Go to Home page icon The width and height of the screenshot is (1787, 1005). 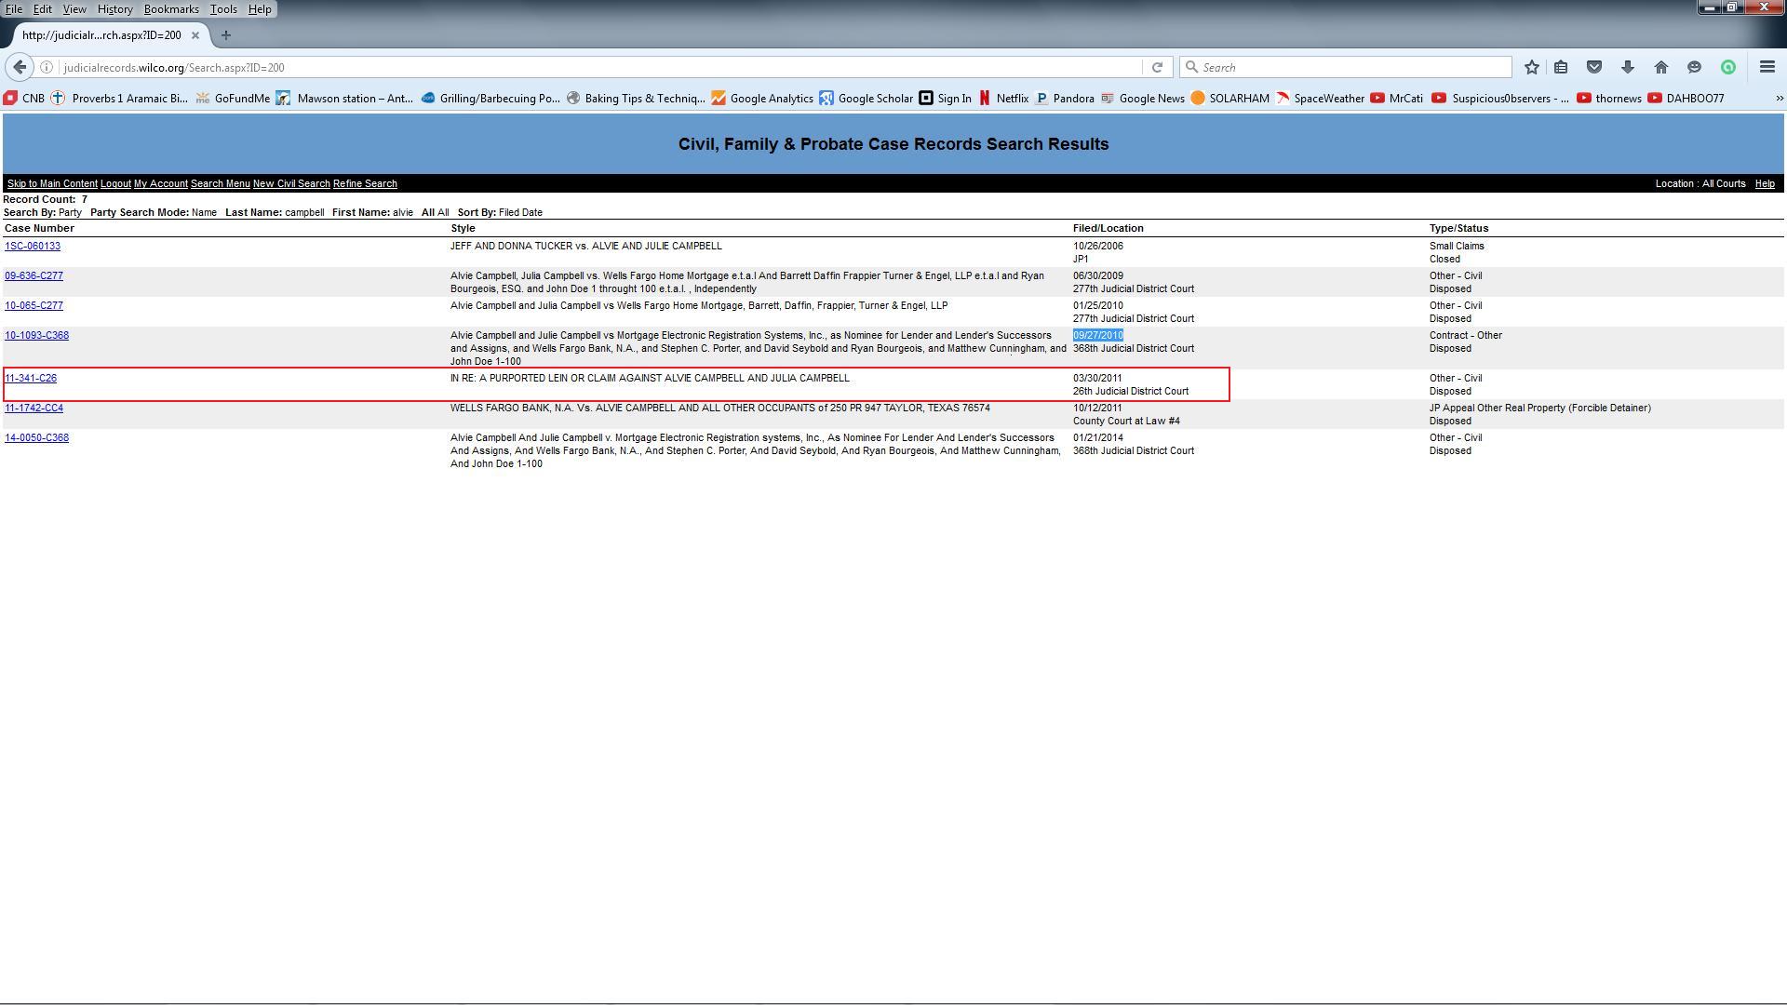point(1661,67)
